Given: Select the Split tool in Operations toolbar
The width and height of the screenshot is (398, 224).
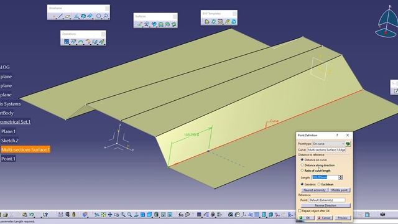Looking at the screenshot, I should coord(73,42).
